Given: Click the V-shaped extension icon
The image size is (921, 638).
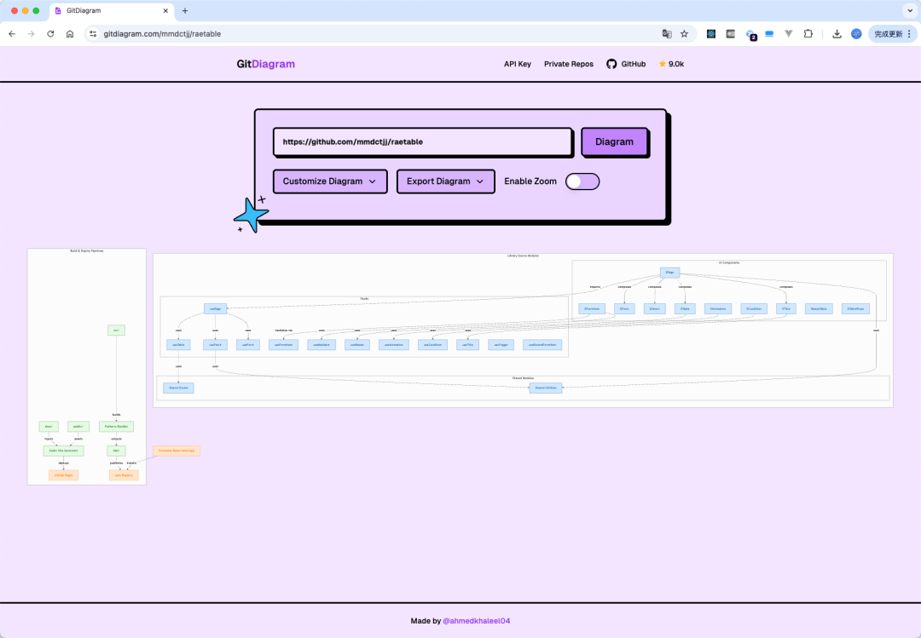Looking at the screenshot, I should [x=789, y=34].
